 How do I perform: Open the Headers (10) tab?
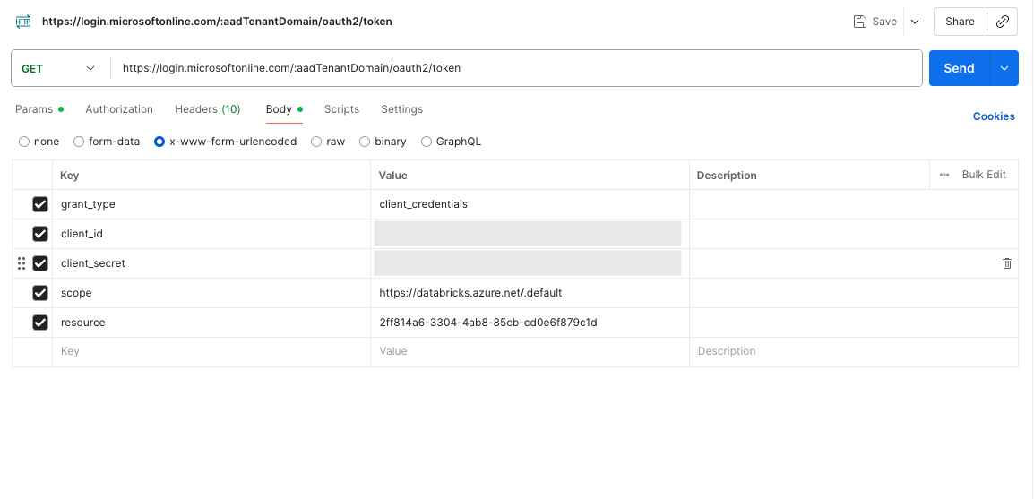[207, 109]
